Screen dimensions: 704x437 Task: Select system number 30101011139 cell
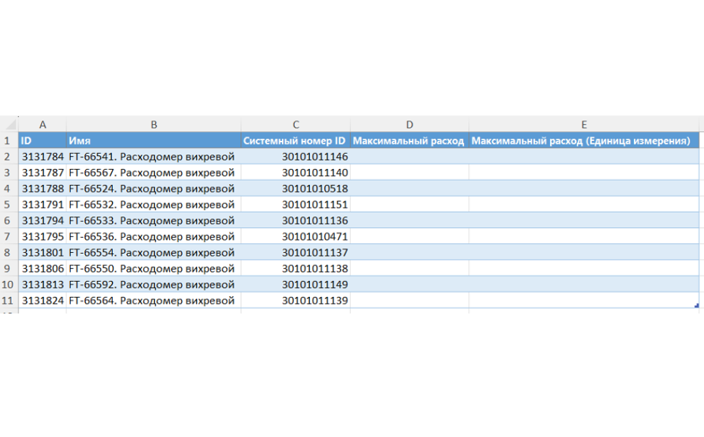click(x=296, y=300)
